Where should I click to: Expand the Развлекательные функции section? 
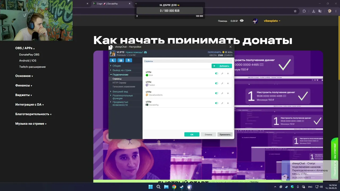122,97
